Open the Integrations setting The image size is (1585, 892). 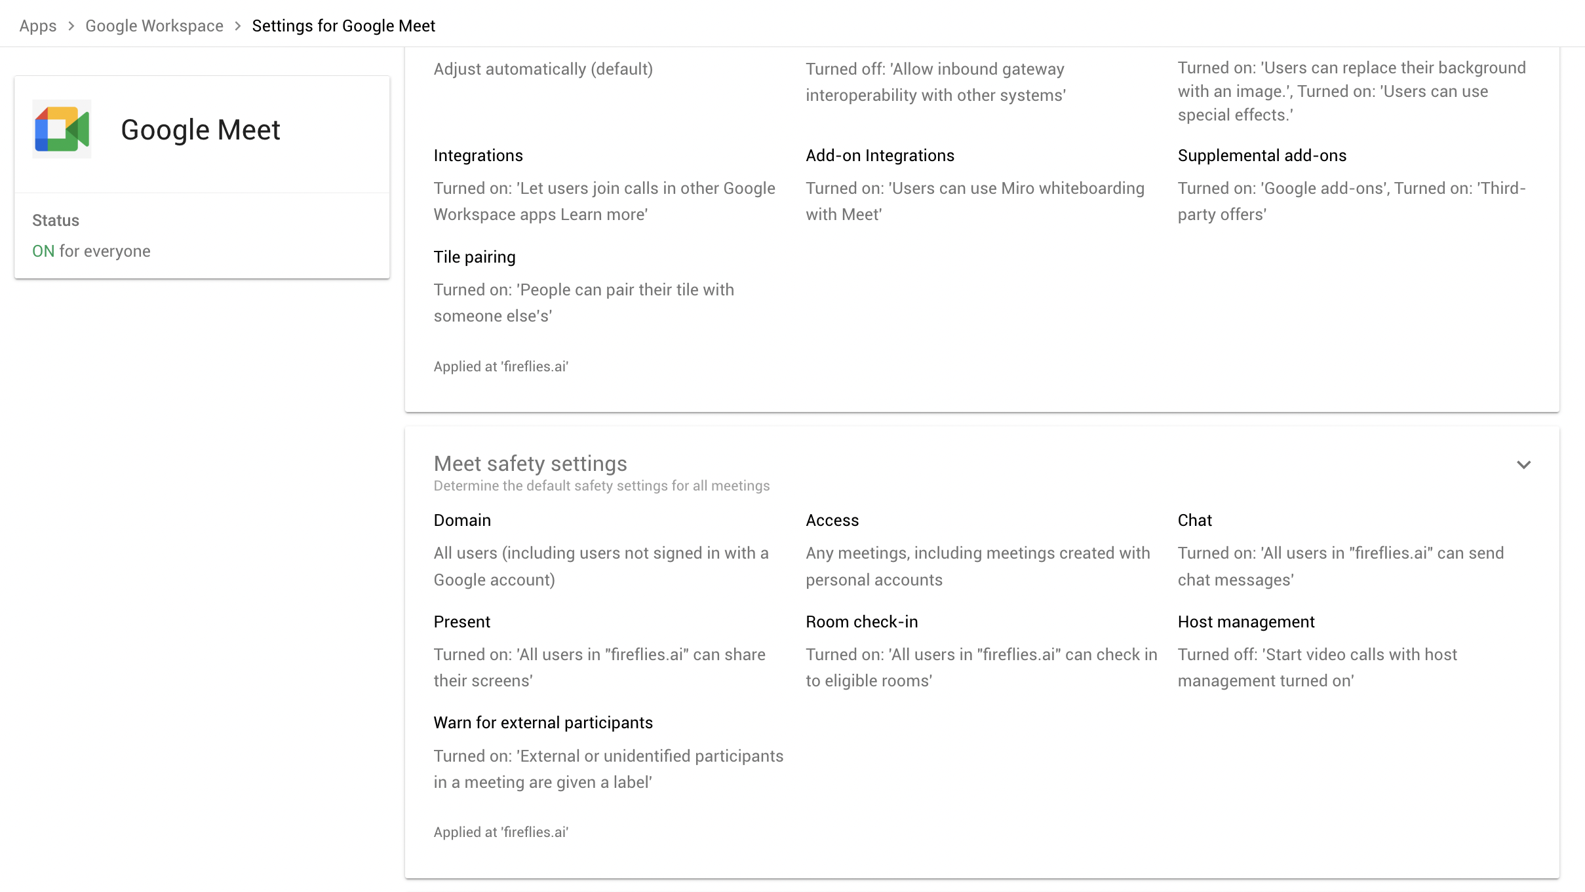point(478,155)
